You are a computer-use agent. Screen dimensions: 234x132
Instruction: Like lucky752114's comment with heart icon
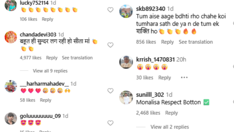[110, 10]
